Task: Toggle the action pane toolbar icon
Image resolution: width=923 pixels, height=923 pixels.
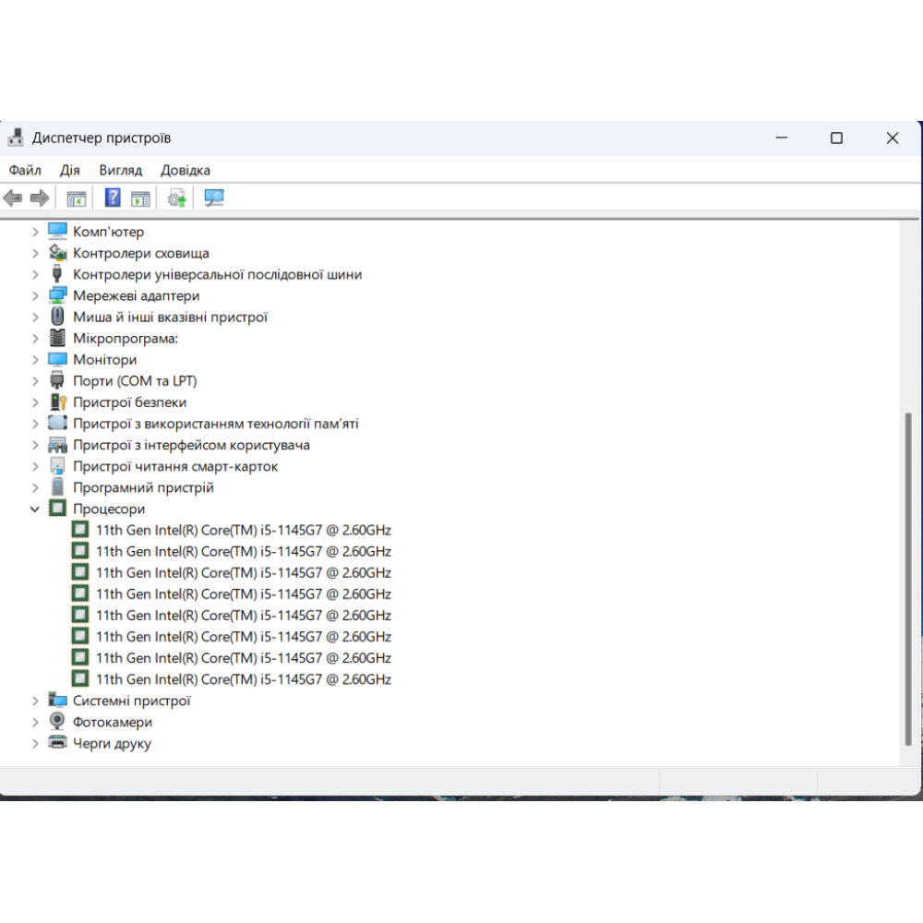Action: [140, 198]
